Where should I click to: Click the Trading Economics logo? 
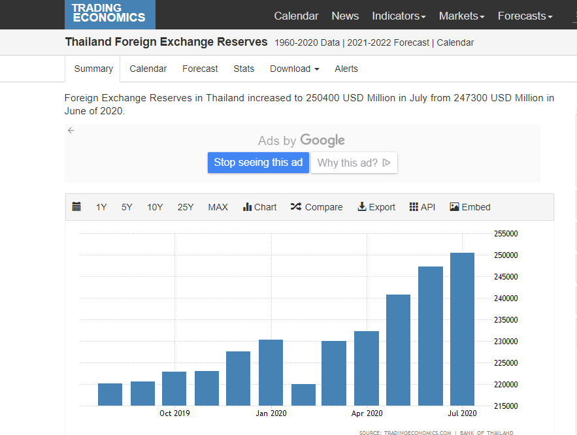coord(109,14)
